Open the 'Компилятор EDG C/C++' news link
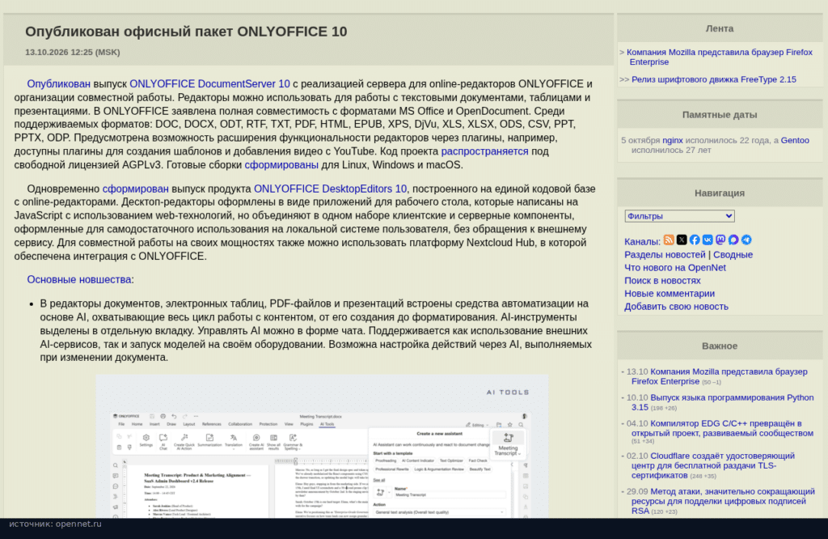This screenshot has height=539, width=828. (722, 429)
